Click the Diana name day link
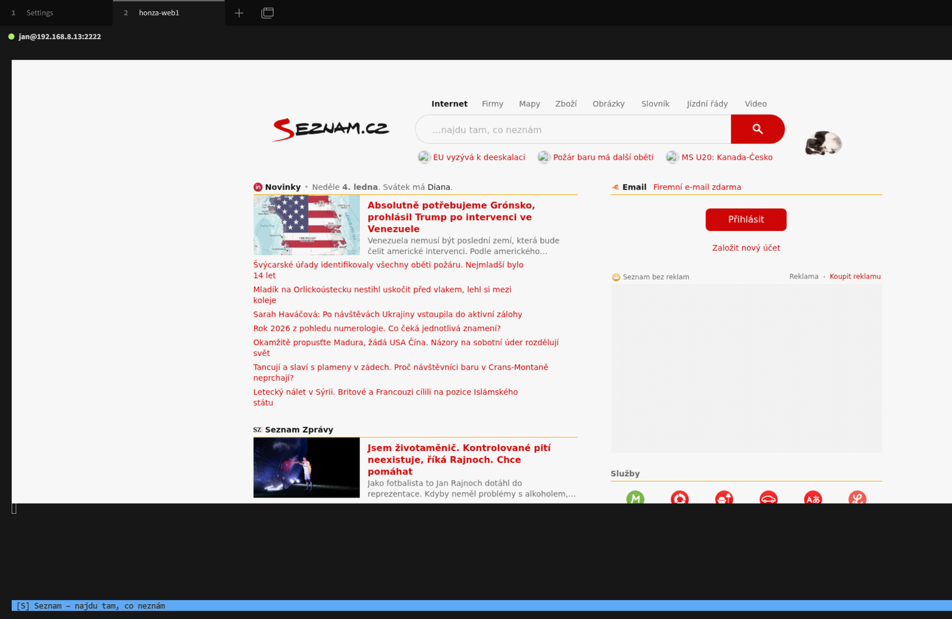Screen dimensions: 952x619 point(439,187)
